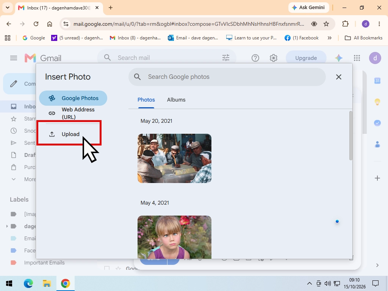Select the May 20, 2021 photo of men

click(174, 158)
